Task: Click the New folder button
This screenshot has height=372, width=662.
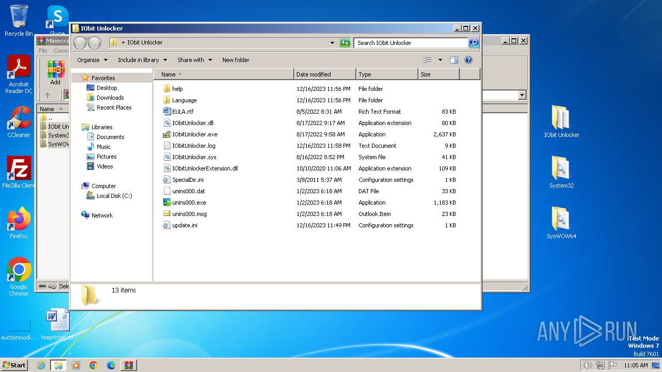Action: pyautogui.click(x=236, y=60)
